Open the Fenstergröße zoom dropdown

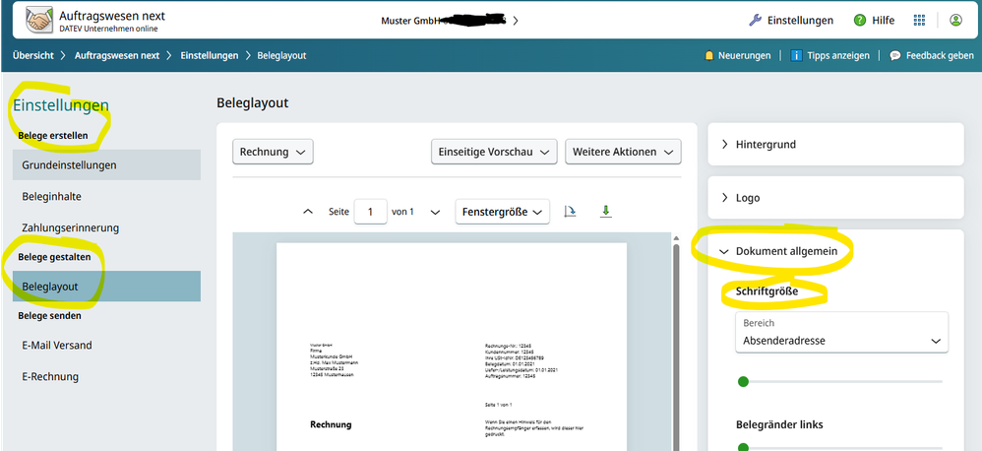coord(502,212)
